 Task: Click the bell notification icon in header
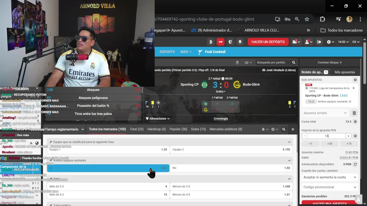tap(240, 42)
